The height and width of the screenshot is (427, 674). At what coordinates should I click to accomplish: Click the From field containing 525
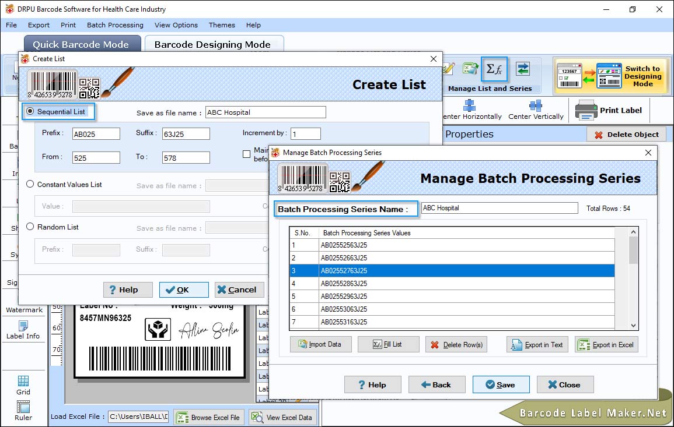pos(96,157)
